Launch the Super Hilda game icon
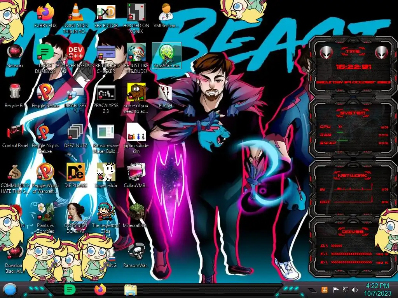This screenshot has height=298, width=398. 106,172
